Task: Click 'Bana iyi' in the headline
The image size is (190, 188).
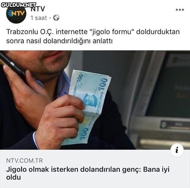Action: coord(156,170)
